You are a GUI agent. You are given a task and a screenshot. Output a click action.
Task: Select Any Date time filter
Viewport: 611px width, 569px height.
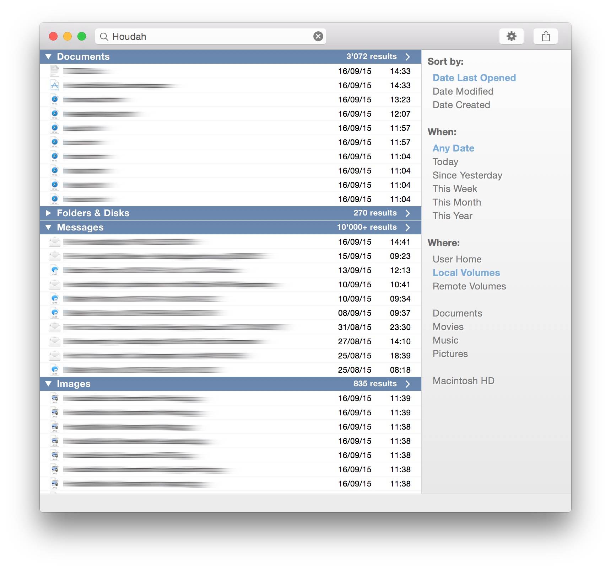453,148
